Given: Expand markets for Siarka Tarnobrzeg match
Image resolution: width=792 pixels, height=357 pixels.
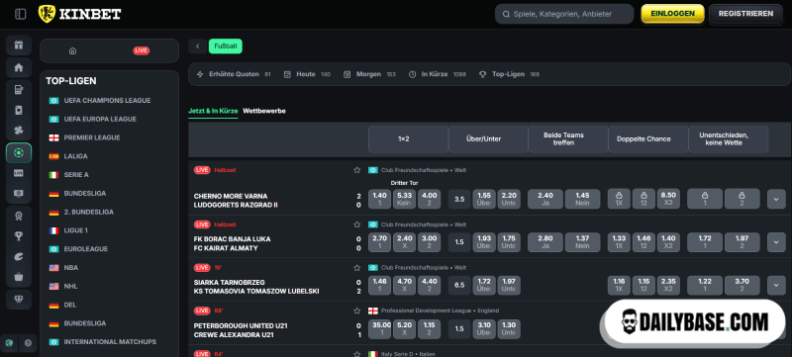Looking at the screenshot, I should pos(776,286).
